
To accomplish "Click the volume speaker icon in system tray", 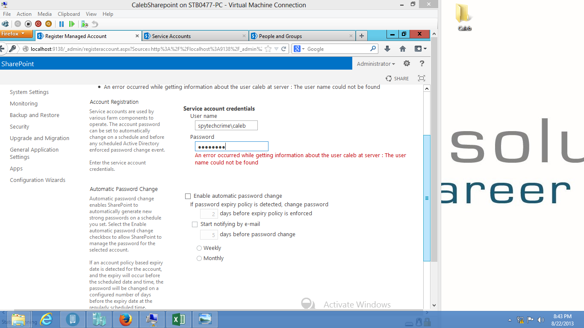I will pos(540,319).
